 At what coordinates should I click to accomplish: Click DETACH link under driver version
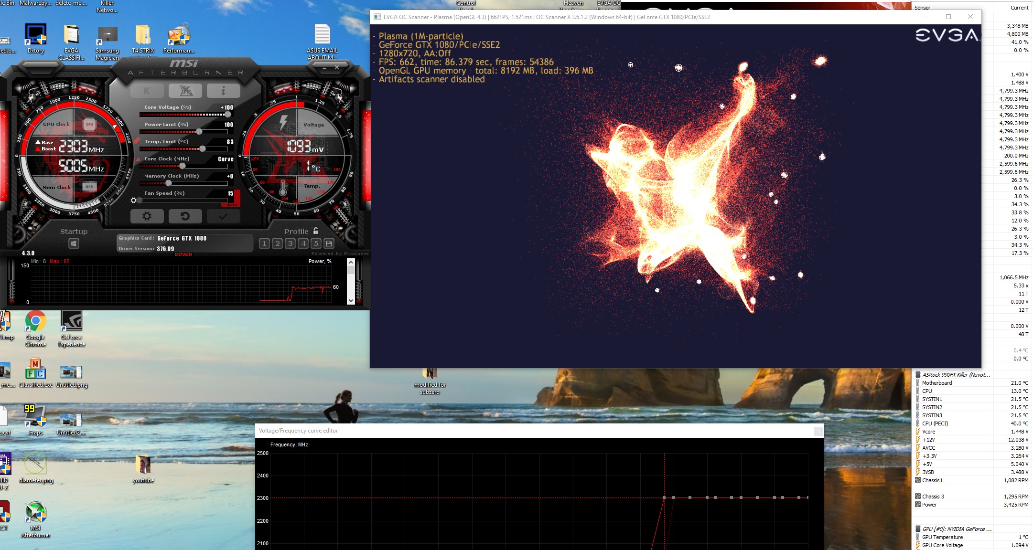(183, 254)
